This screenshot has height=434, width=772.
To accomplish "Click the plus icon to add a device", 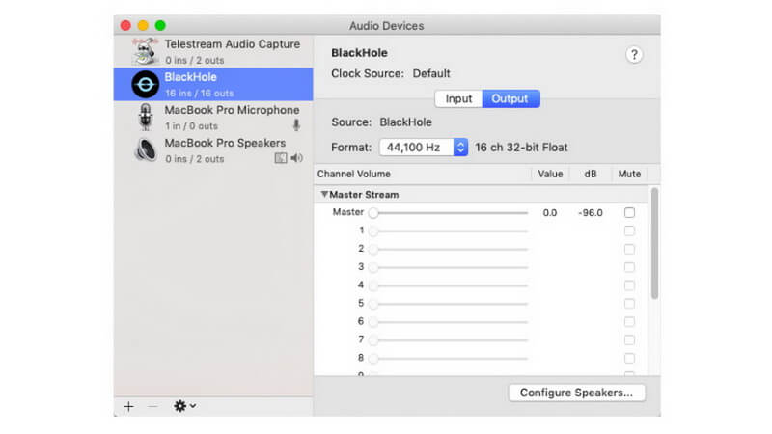I will tap(128, 406).
